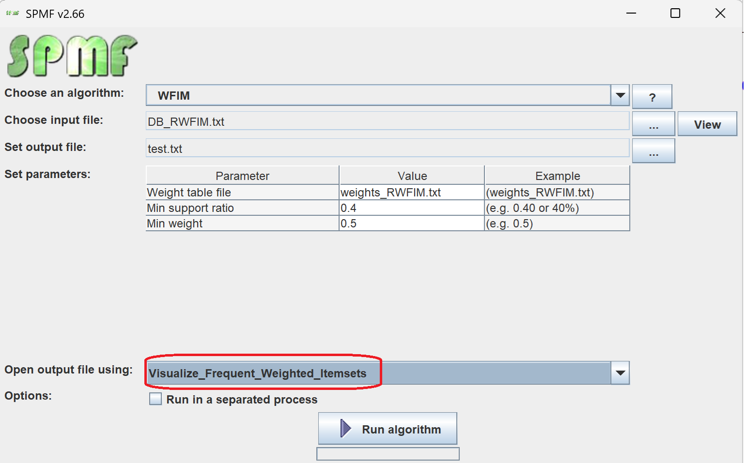Maximize the SPMF window

coord(675,13)
